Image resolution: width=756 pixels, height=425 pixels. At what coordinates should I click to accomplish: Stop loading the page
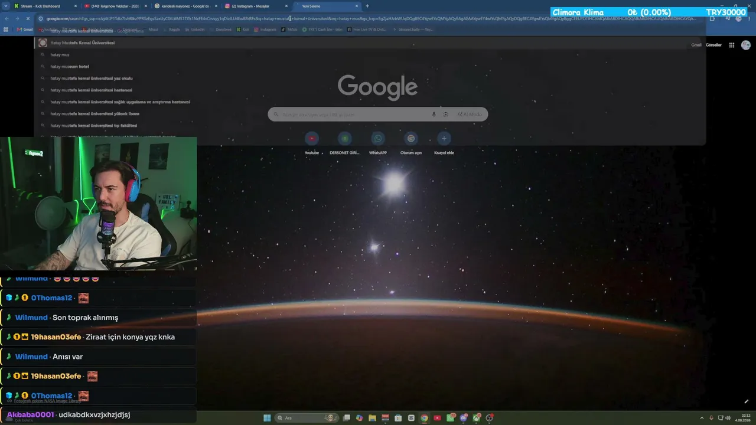point(28,18)
